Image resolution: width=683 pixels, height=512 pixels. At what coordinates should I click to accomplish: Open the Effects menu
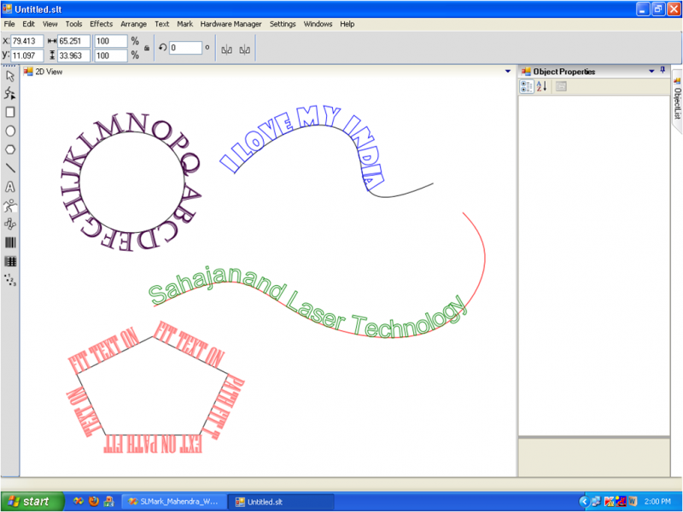(x=101, y=24)
